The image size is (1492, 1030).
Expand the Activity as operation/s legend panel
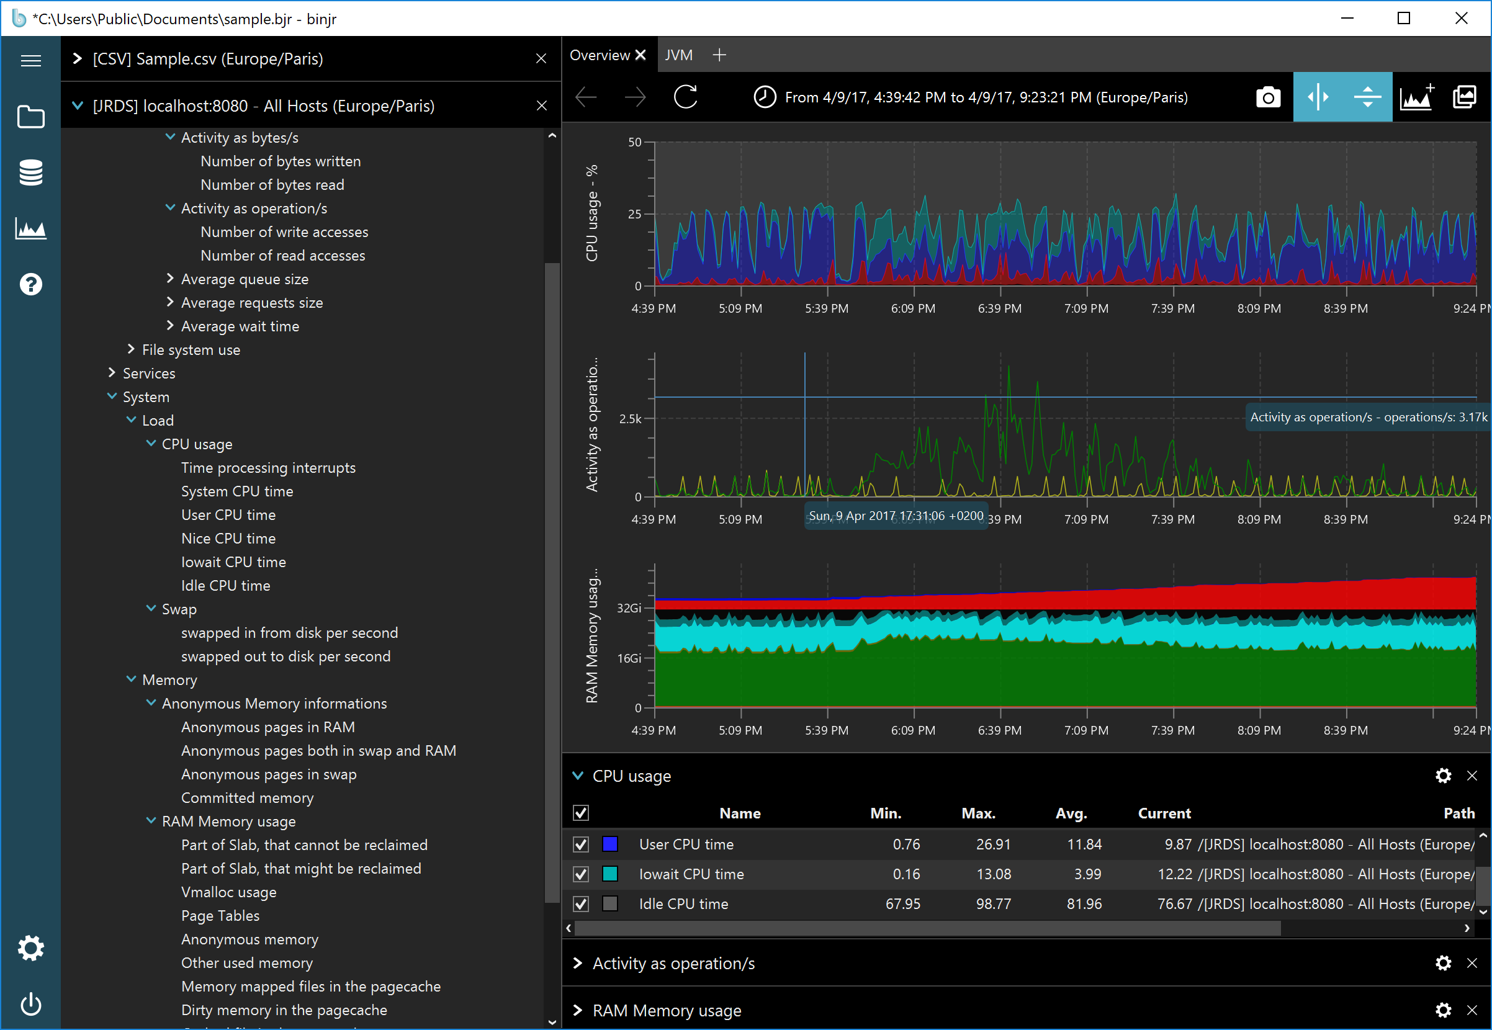(578, 963)
